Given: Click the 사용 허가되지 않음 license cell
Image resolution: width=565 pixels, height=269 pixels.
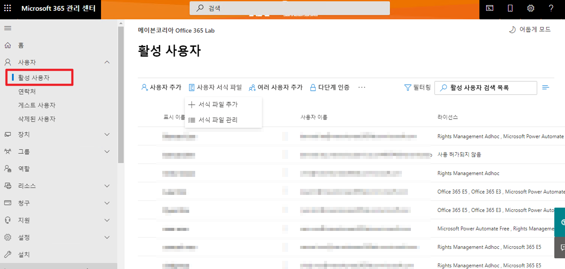Looking at the screenshot, I should click(459, 155).
